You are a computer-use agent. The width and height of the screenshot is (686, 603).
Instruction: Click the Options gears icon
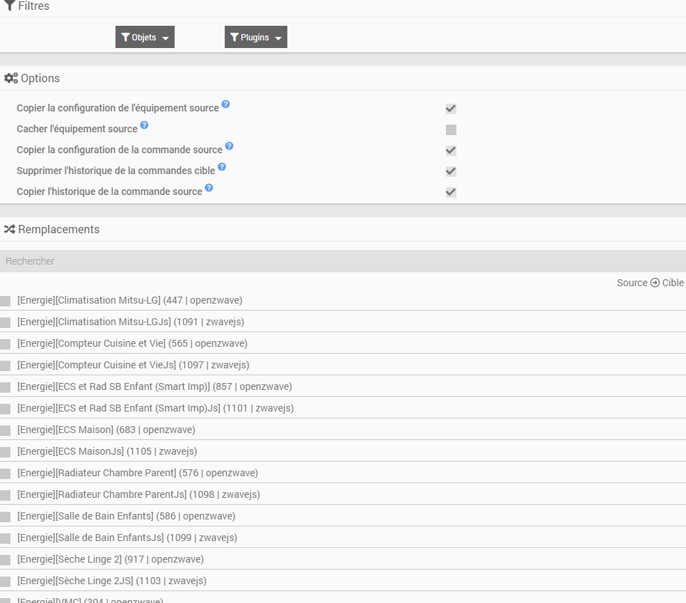click(11, 78)
